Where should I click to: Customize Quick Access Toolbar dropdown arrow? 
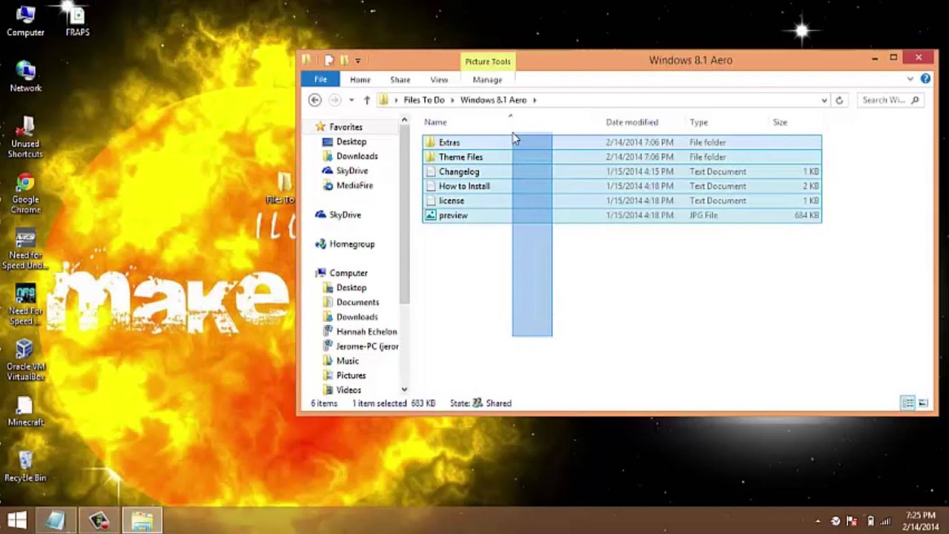pos(357,60)
